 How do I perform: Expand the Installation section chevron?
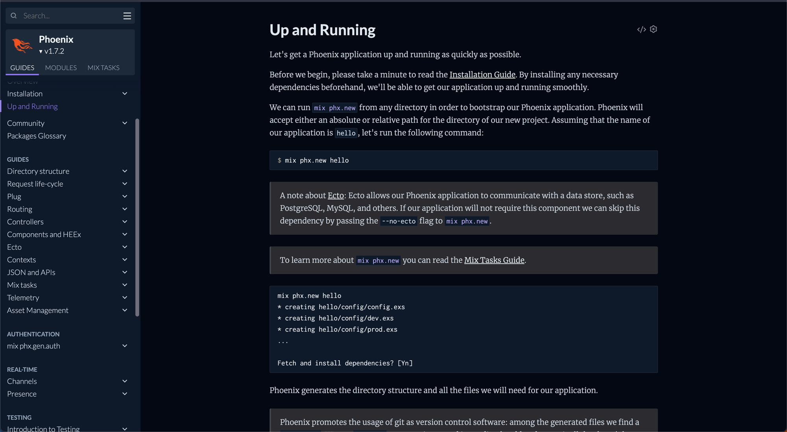coord(125,94)
